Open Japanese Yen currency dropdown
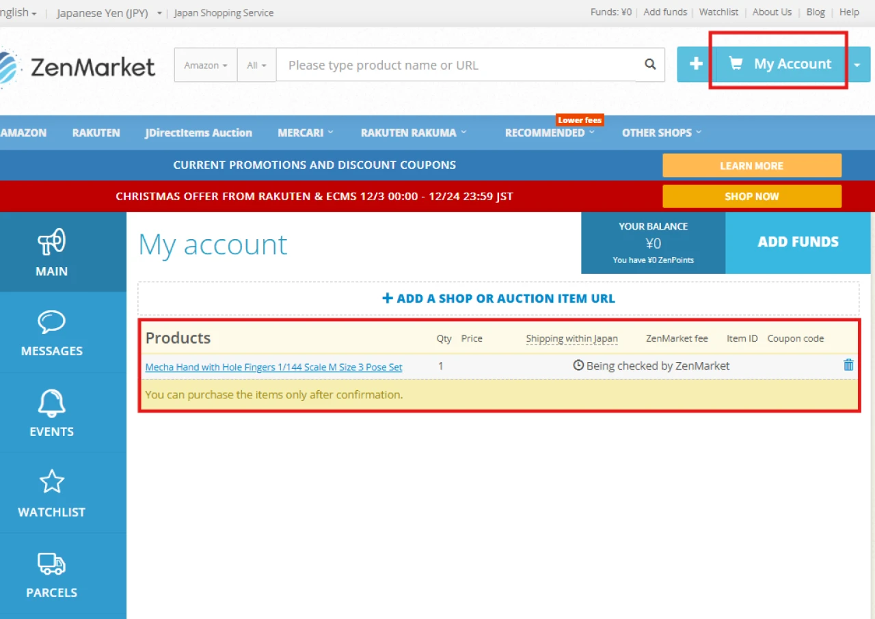Viewport: 875px width, 619px height. tap(109, 12)
